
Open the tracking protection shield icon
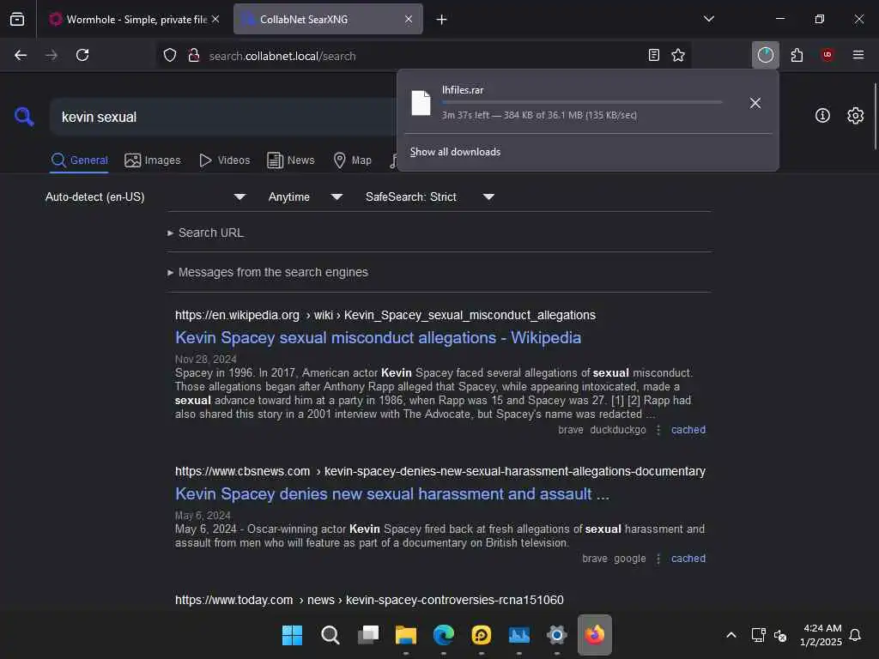tap(170, 56)
